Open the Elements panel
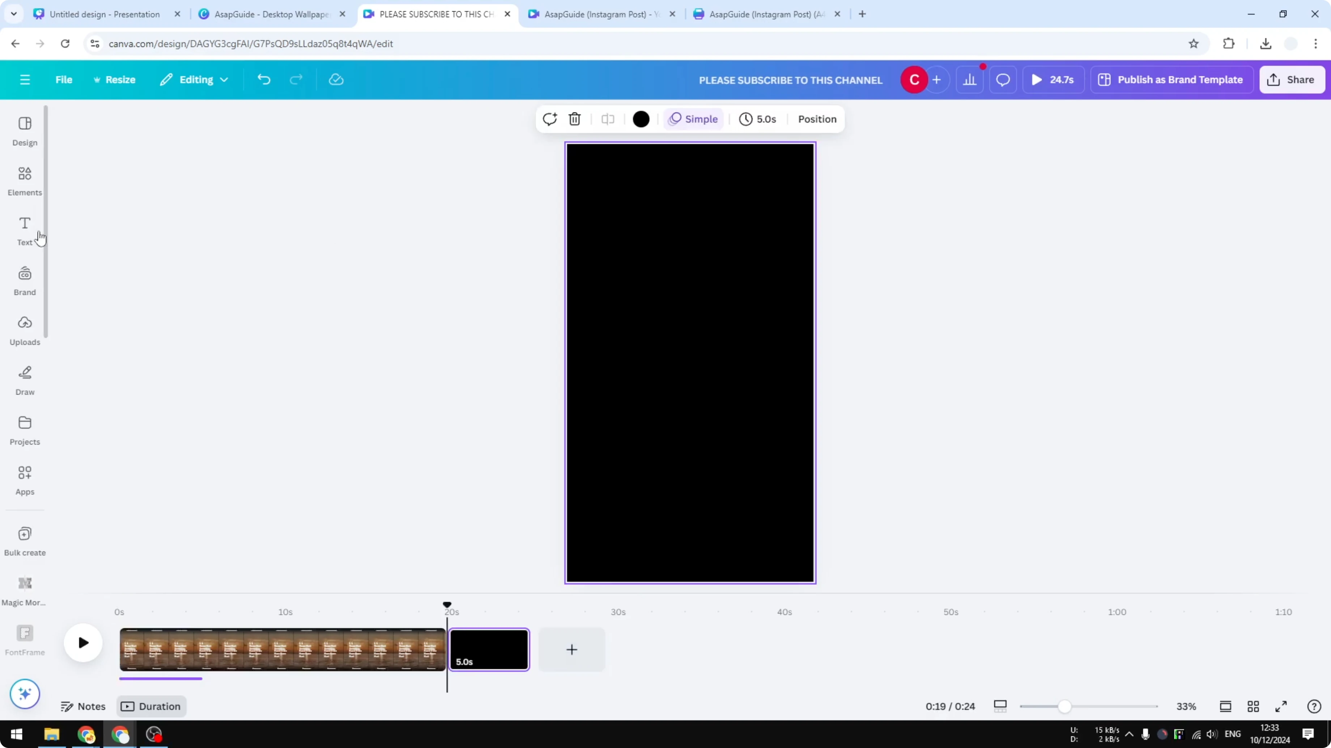This screenshot has width=1331, height=748. pos(25,181)
